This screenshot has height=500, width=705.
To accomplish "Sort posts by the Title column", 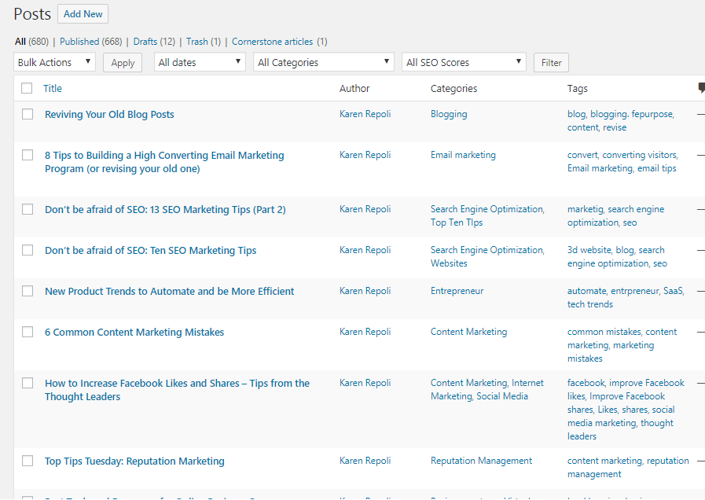I will click(x=52, y=88).
